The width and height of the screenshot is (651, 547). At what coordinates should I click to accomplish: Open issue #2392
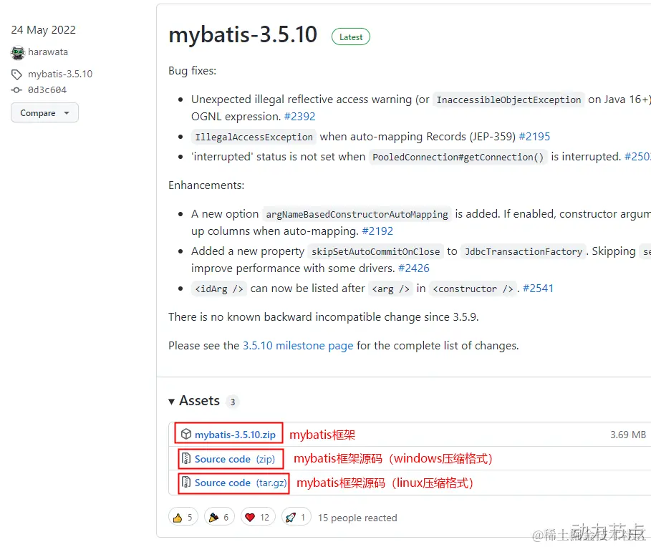click(x=300, y=117)
